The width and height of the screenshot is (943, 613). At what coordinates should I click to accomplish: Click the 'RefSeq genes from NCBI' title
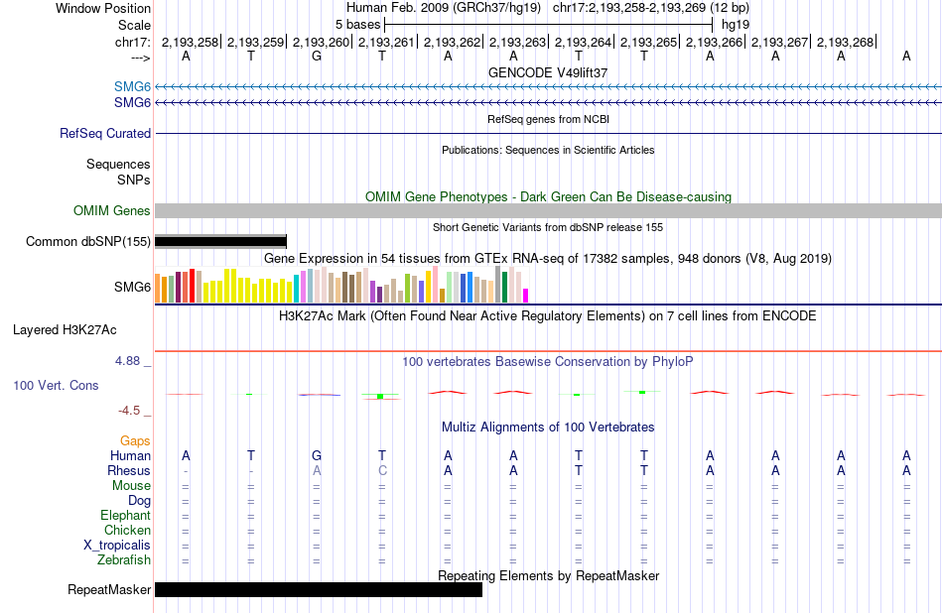coord(548,119)
